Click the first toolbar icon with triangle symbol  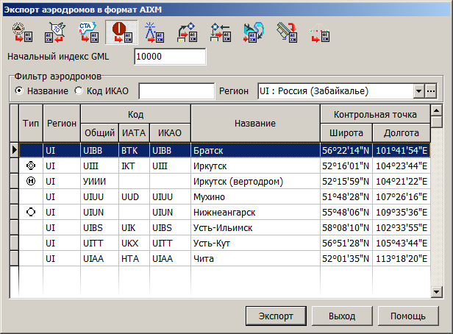pos(20,32)
